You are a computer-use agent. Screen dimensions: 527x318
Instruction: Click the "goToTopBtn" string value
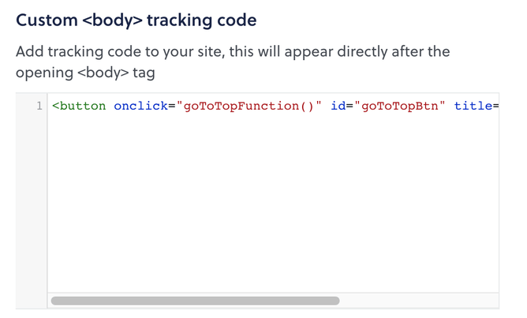coord(400,106)
